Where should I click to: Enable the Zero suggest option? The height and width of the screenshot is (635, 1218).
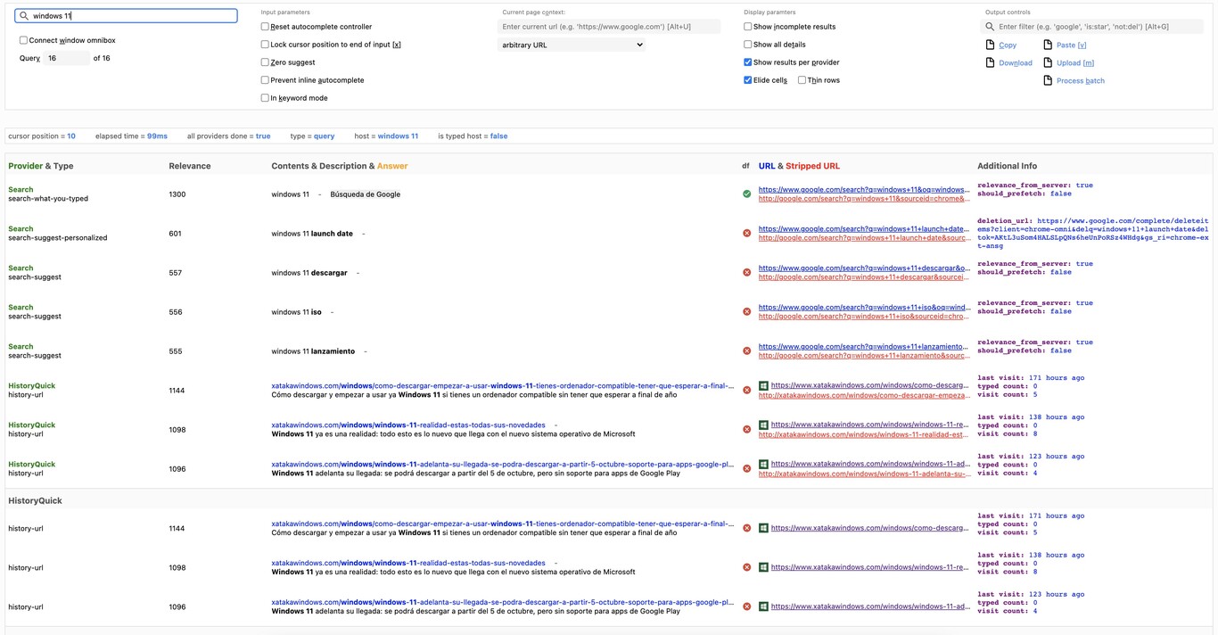(x=265, y=62)
